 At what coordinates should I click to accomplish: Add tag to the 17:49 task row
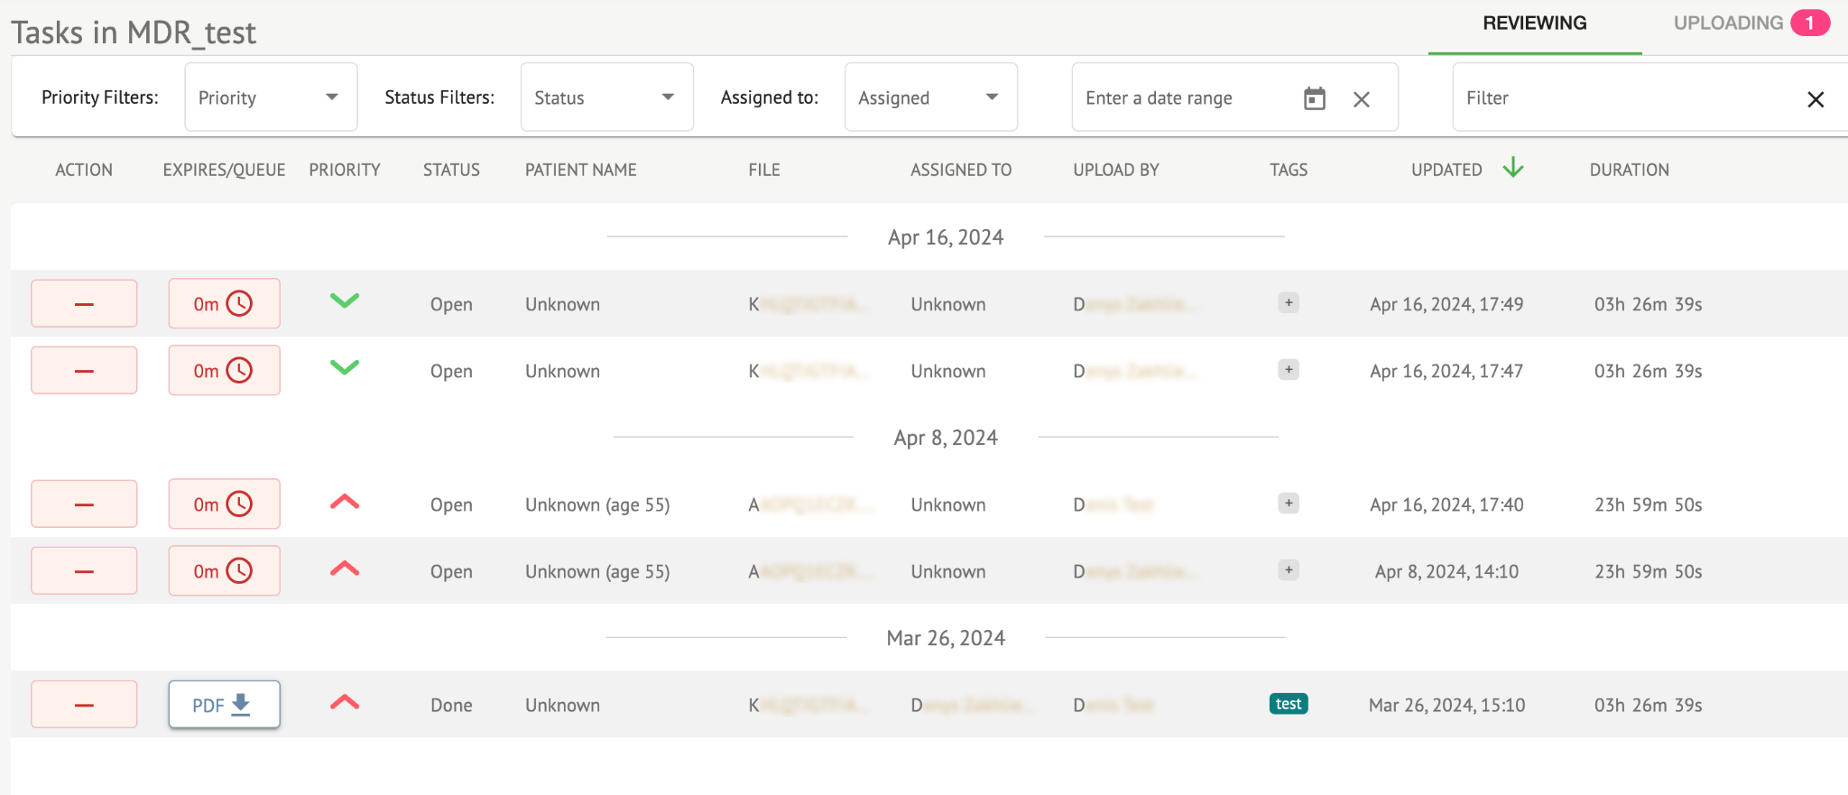point(1289,303)
